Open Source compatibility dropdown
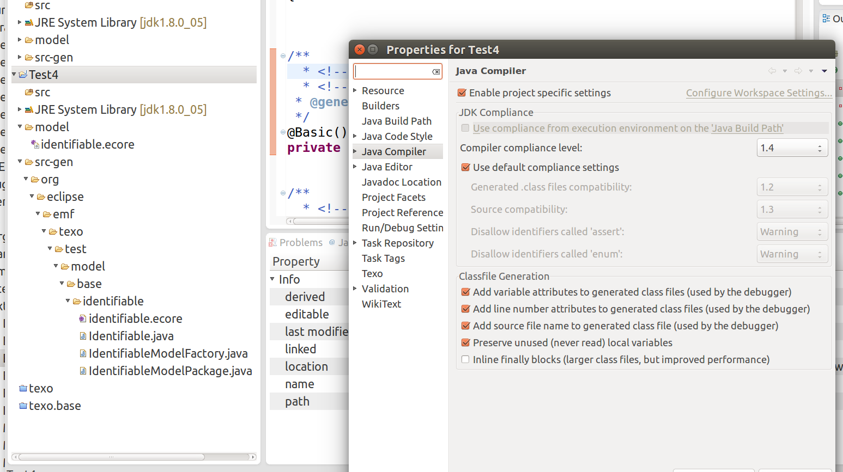 792,209
